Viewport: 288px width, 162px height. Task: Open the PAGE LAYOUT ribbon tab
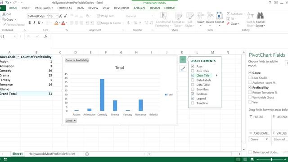(x=44, y=8)
